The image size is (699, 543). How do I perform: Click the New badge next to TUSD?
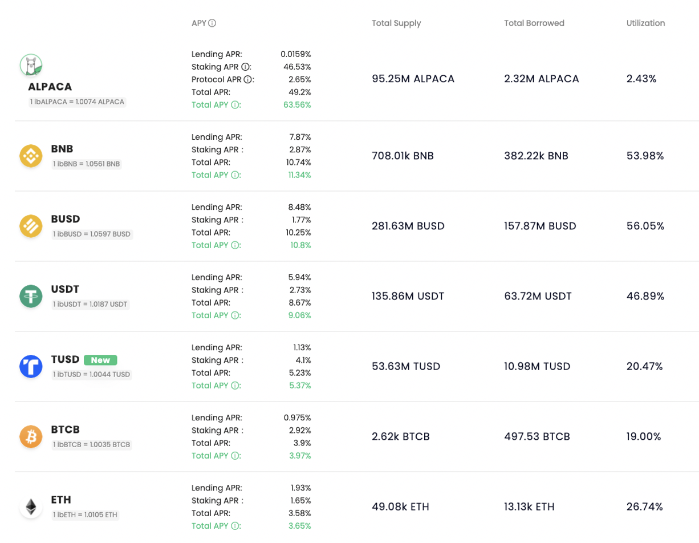coord(100,360)
